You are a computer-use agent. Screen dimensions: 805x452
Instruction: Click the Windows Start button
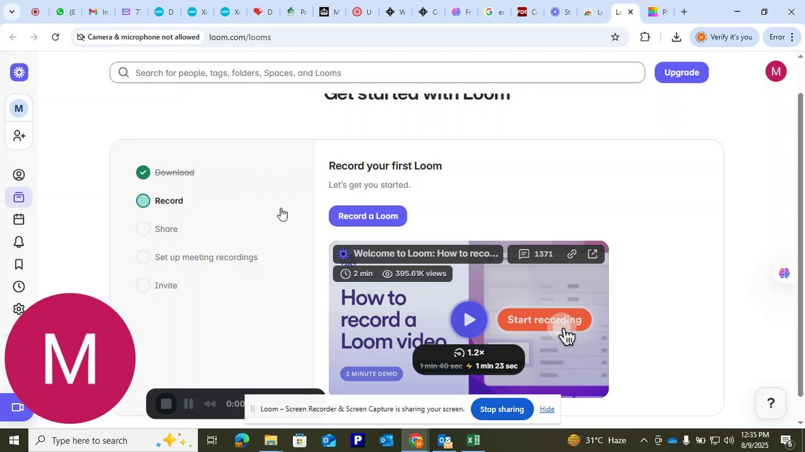(14, 440)
